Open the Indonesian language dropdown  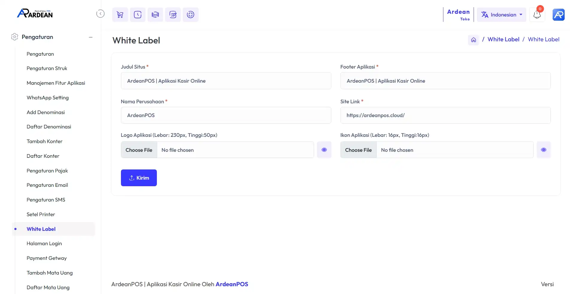501,15
